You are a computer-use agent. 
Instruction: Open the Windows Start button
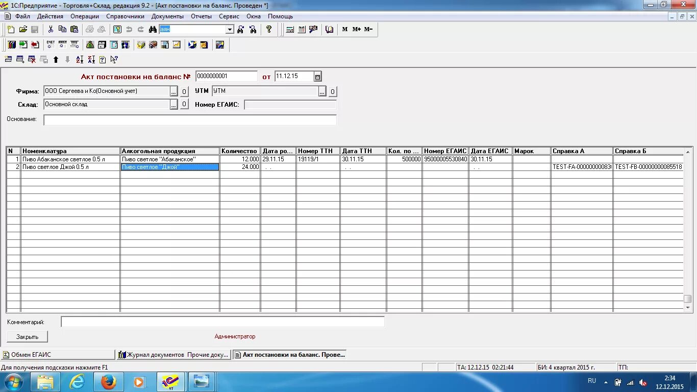[14, 382]
